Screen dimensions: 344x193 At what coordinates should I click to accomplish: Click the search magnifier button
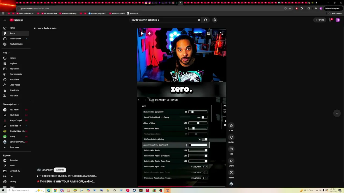[206, 20]
